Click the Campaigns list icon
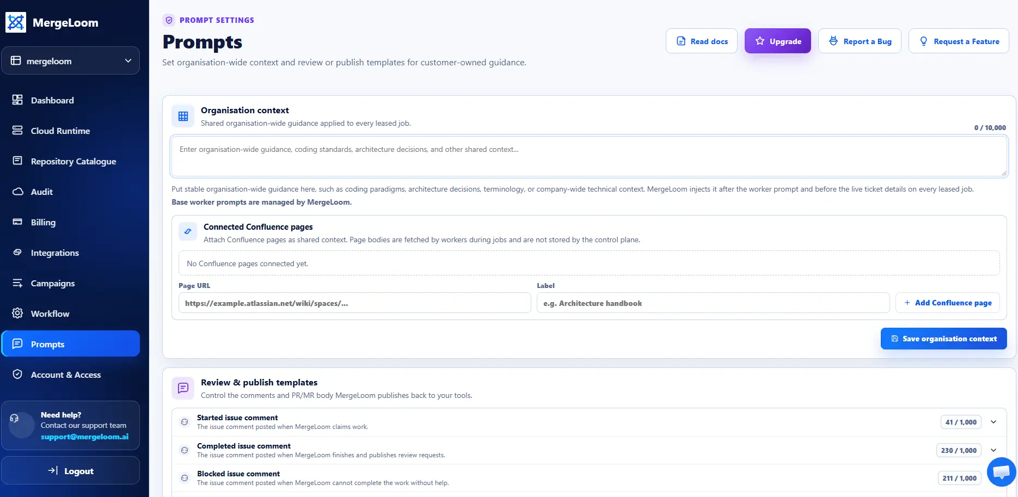The image size is (1018, 497). [x=17, y=283]
